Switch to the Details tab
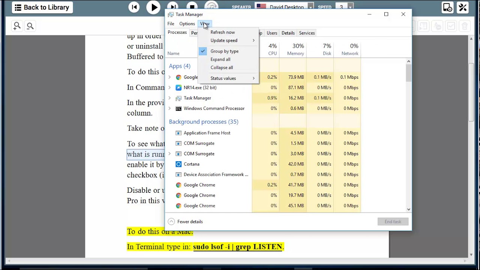Viewport: 480px width, 270px height. coord(288,33)
